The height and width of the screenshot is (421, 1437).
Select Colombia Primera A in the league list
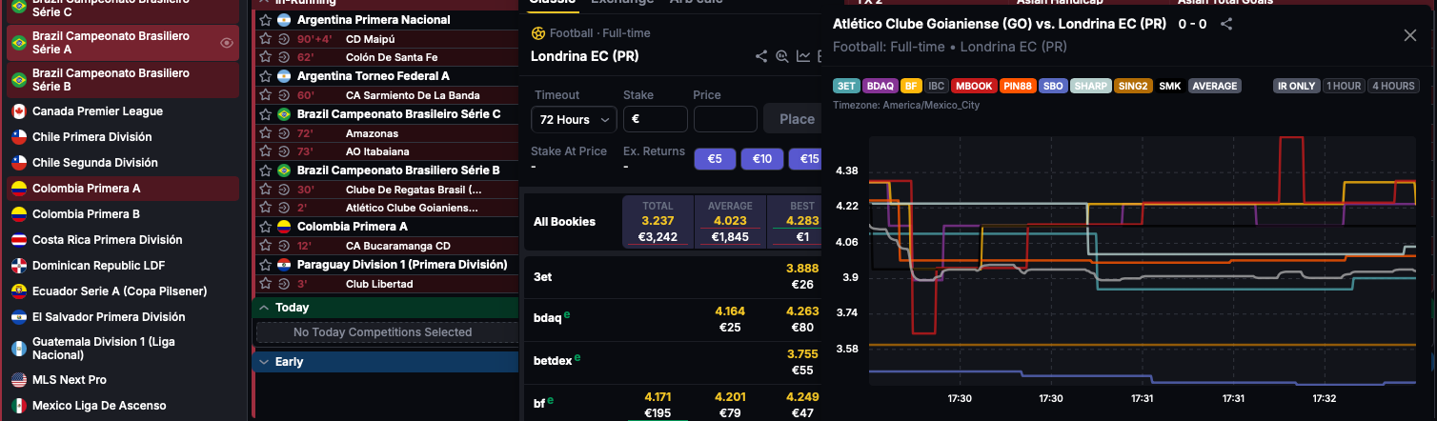[86, 189]
